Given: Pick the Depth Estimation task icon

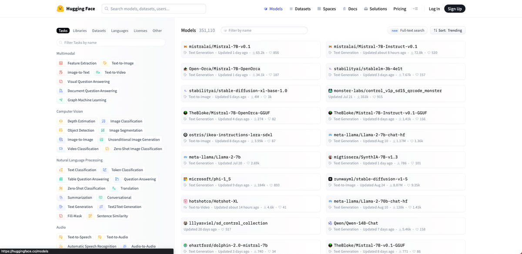Looking at the screenshot, I should point(61,121).
